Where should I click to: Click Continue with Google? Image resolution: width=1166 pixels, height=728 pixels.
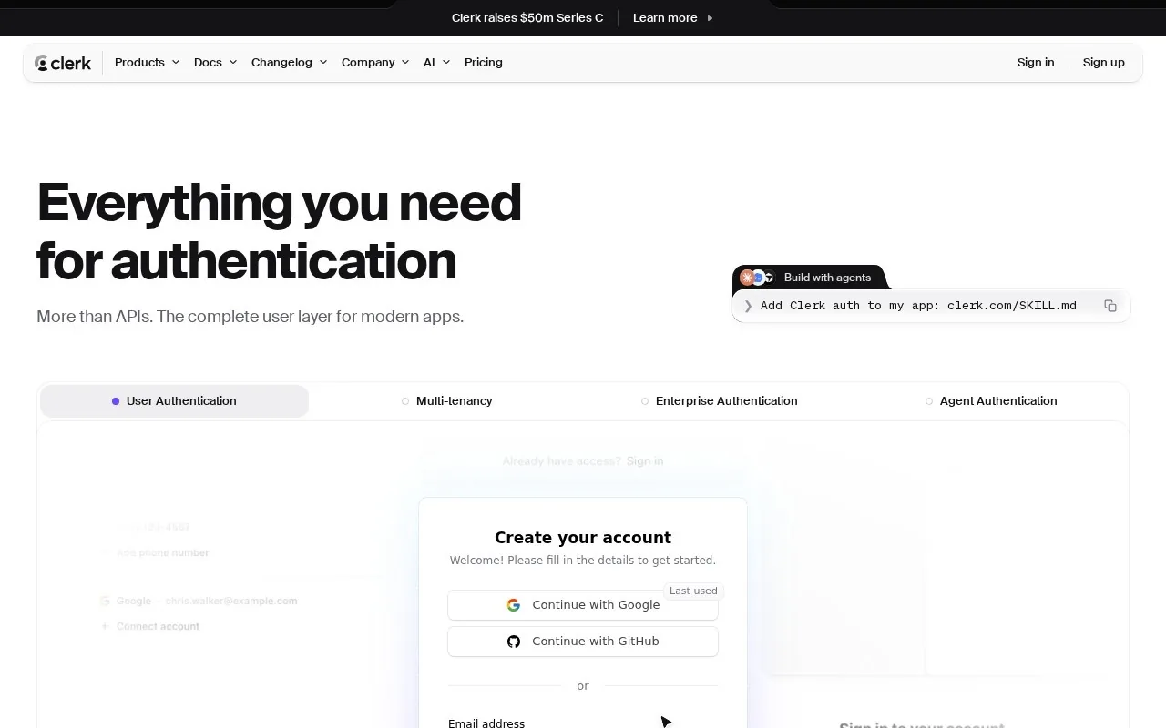pos(583,605)
